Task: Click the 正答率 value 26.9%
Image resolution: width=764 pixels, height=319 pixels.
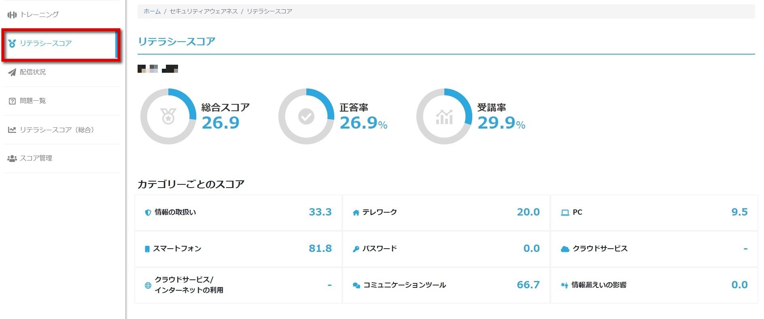Action: tap(363, 123)
